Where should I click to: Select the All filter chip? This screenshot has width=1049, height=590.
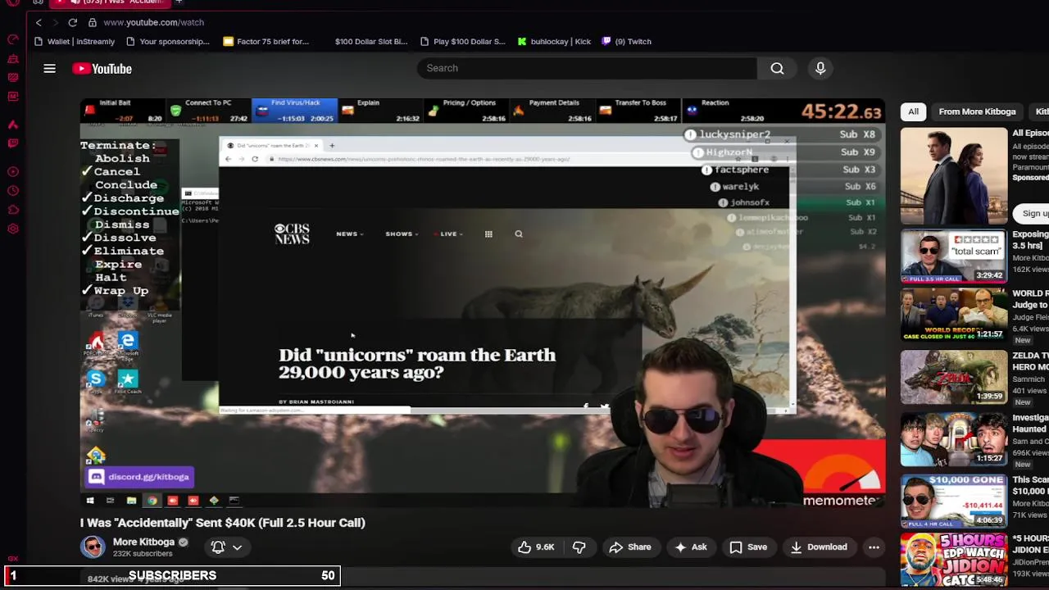pyautogui.click(x=913, y=111)
